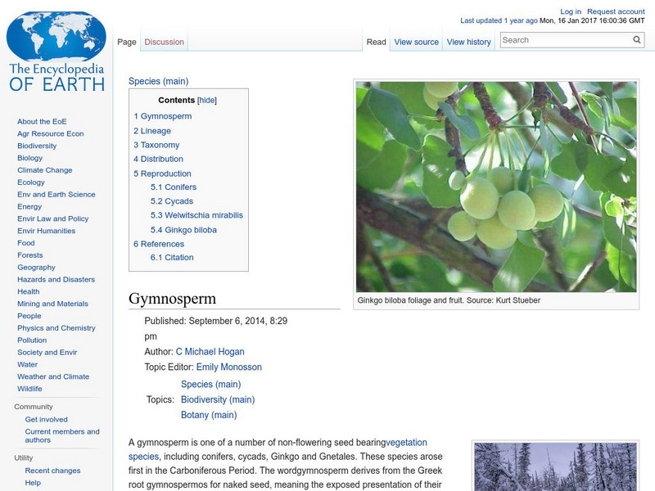Open the Species (main) topic link
The width and height of the screenshot is (655, 491).
[210, 384]
